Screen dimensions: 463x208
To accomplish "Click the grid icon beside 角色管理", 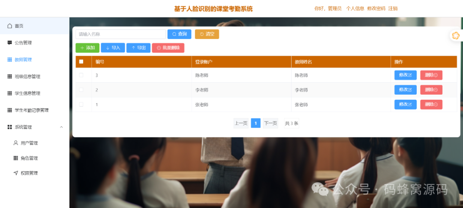I will 16,158.
